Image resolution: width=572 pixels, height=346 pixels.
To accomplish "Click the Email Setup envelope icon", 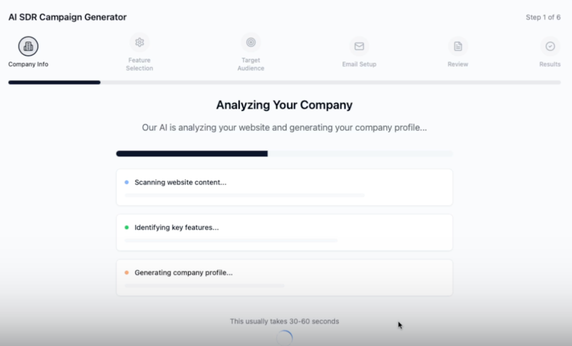I will coord(359,46).
